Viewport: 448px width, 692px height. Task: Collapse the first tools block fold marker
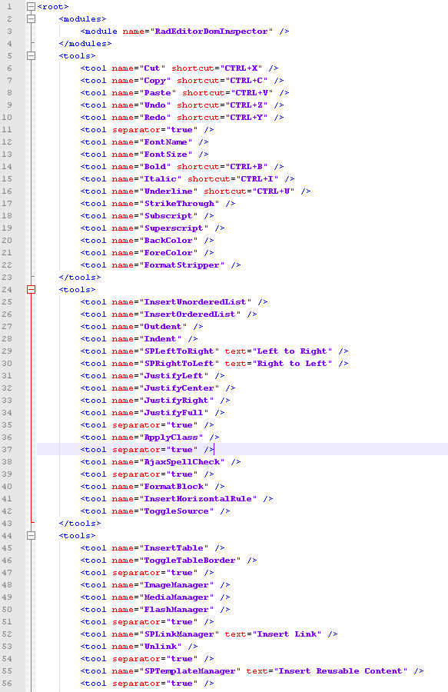click(31, 56)
